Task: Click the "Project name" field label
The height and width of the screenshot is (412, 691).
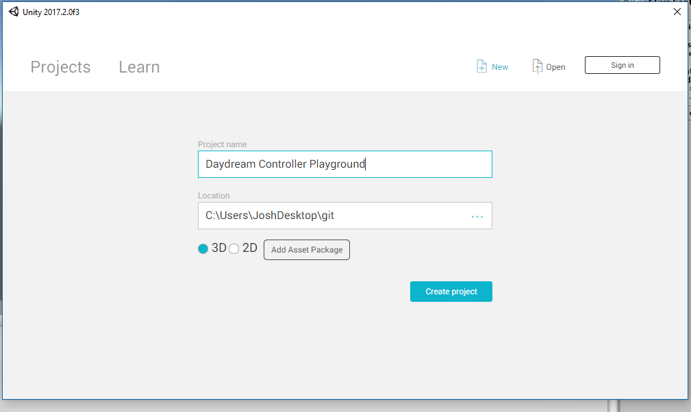Action: [222, 144]
